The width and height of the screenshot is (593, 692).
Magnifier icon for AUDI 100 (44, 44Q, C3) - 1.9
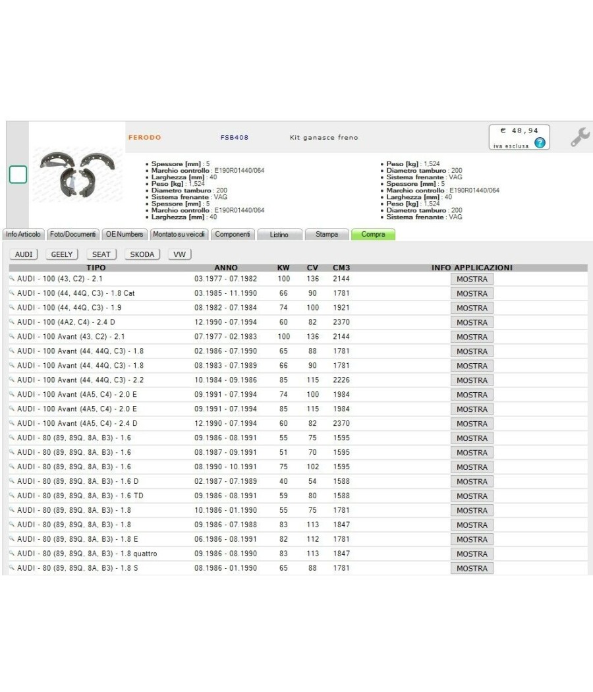(12, 308)
